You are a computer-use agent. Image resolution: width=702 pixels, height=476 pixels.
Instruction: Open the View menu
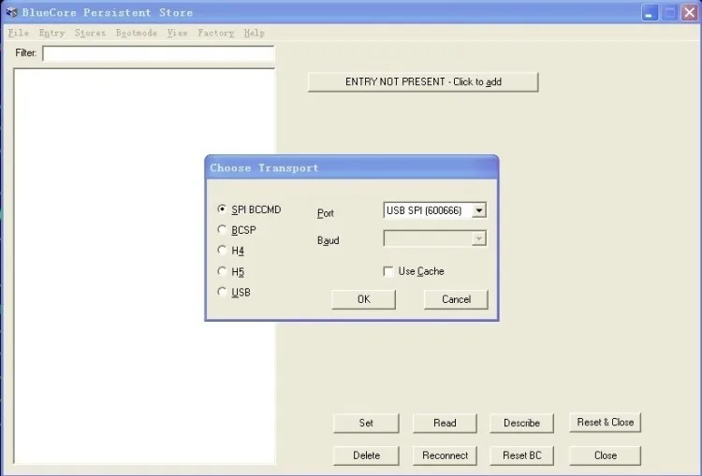177,33
